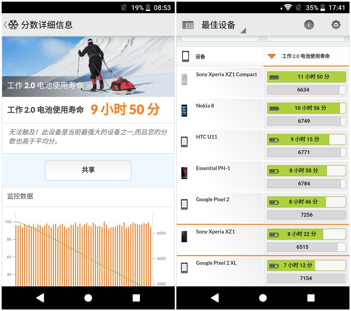Screen dimensions: 351x311
Task: Open settings via the gear icon
Action: [336, 25]
